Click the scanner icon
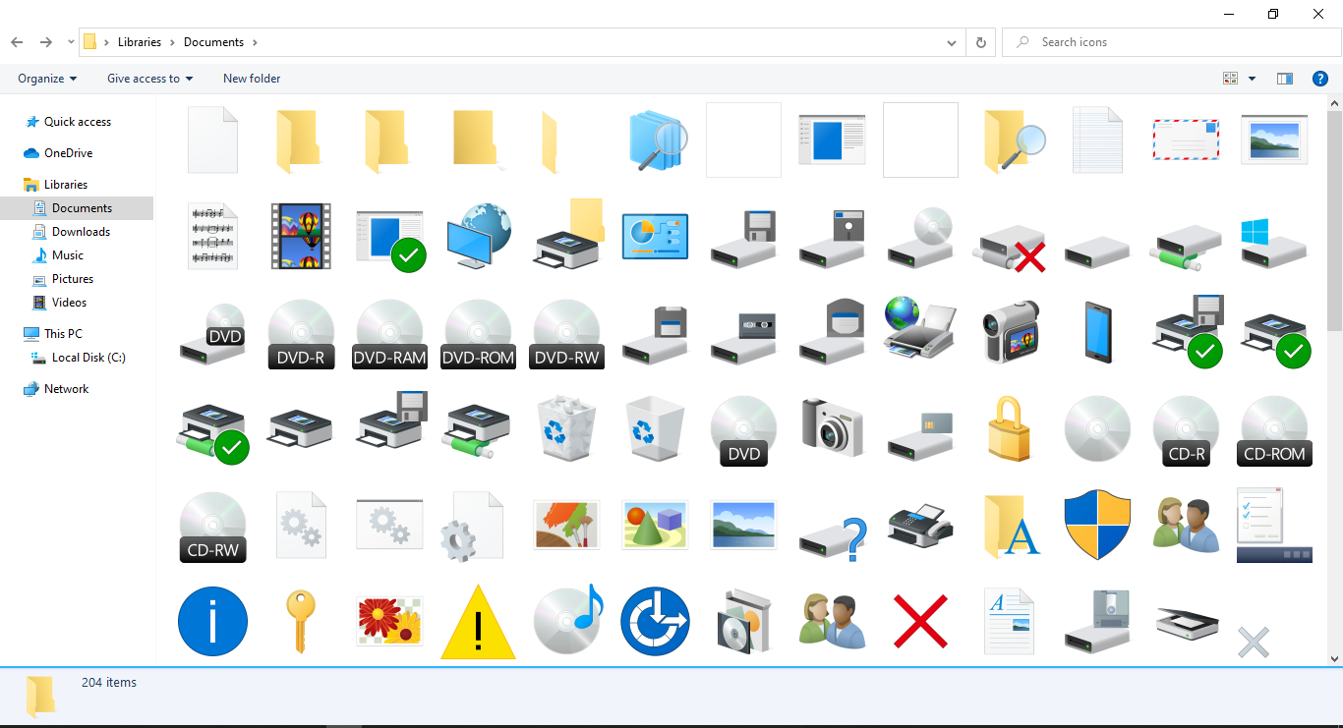This screenshot has height=728, width=1343. click(x=1186, y=621)
